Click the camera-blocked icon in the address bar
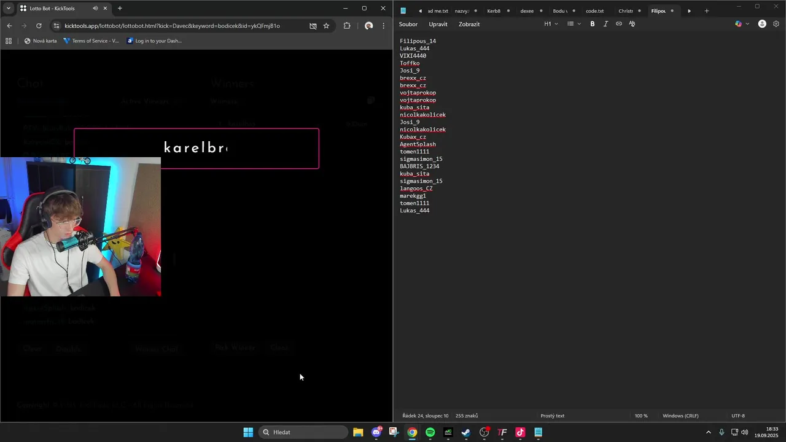786x442 pixels. [313, 26]
